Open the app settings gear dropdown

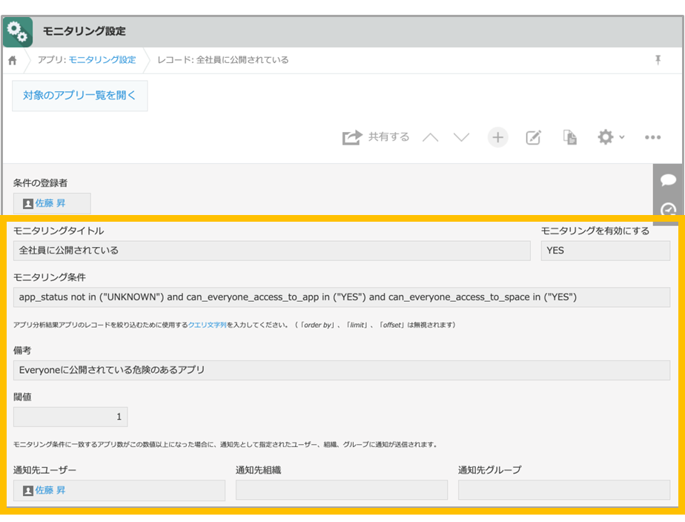[x=611, y=137]
